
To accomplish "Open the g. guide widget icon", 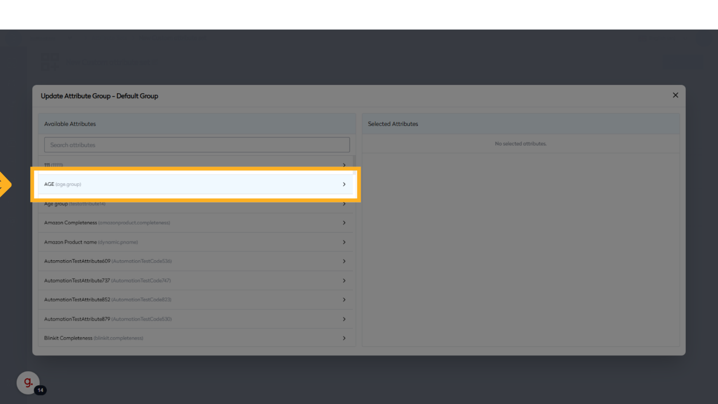I will pos(28,383).
